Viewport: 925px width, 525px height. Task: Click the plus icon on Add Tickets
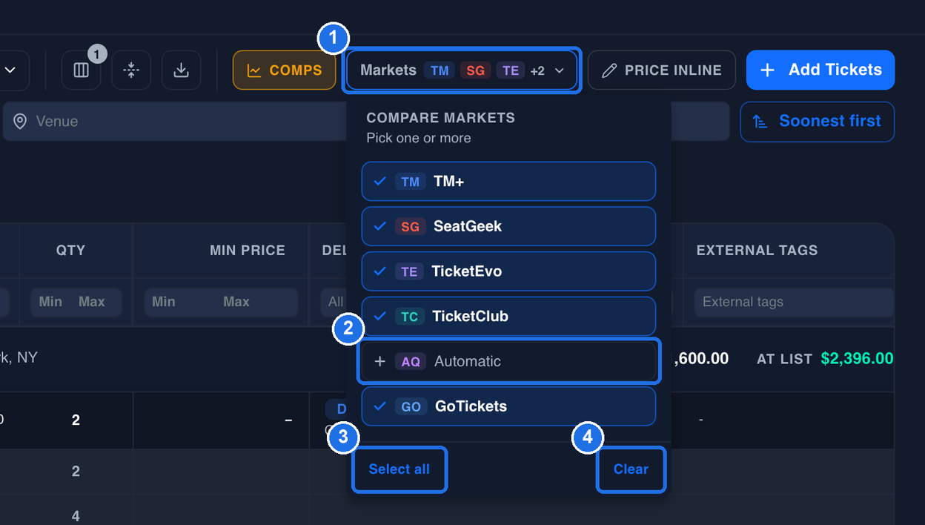(768, 70)
